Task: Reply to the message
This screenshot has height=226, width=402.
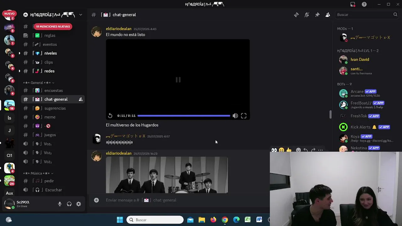Action: tap(306, 150)
